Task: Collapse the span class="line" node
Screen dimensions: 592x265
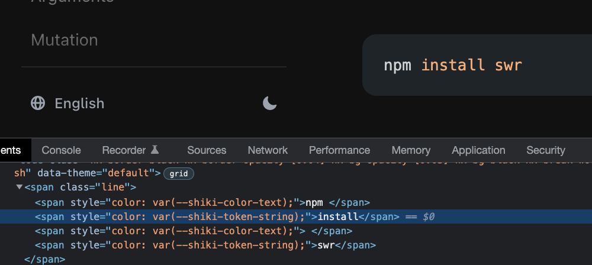Action: click(x=20, y=187)
